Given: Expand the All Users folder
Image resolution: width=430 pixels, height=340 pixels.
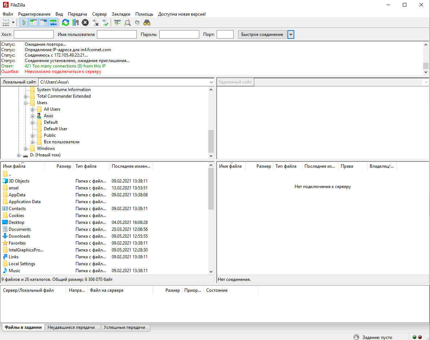Looking at the screenshot, I should [32, 110].
